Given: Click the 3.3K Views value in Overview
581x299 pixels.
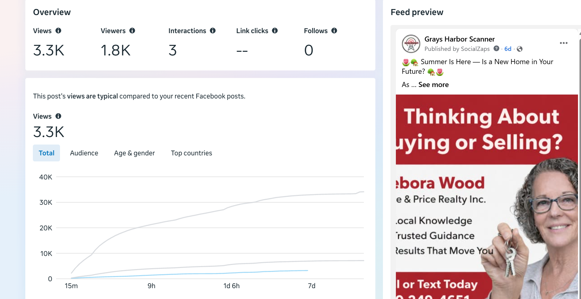Looking at the screenshot, I should 49,50.
